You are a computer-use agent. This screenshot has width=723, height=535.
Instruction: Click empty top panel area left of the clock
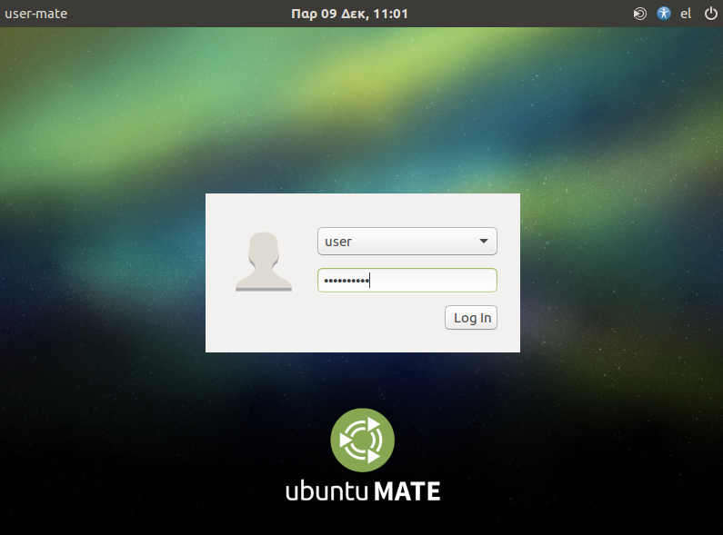pyautogui.click(x=182, y=14)
